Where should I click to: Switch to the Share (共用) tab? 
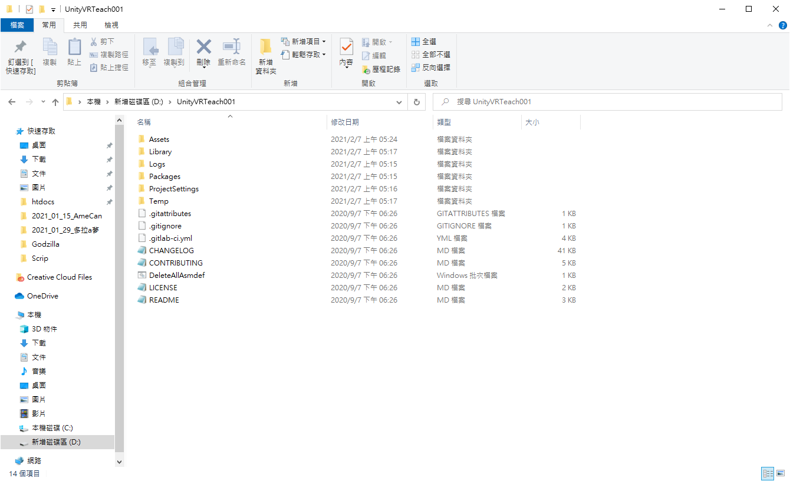click(80, 25)
